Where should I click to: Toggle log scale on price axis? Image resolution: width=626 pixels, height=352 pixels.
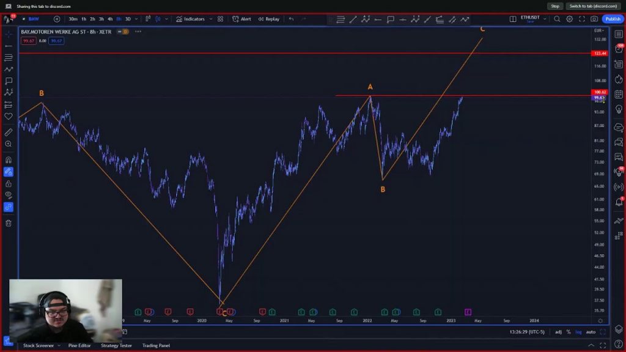coord(578,332)
